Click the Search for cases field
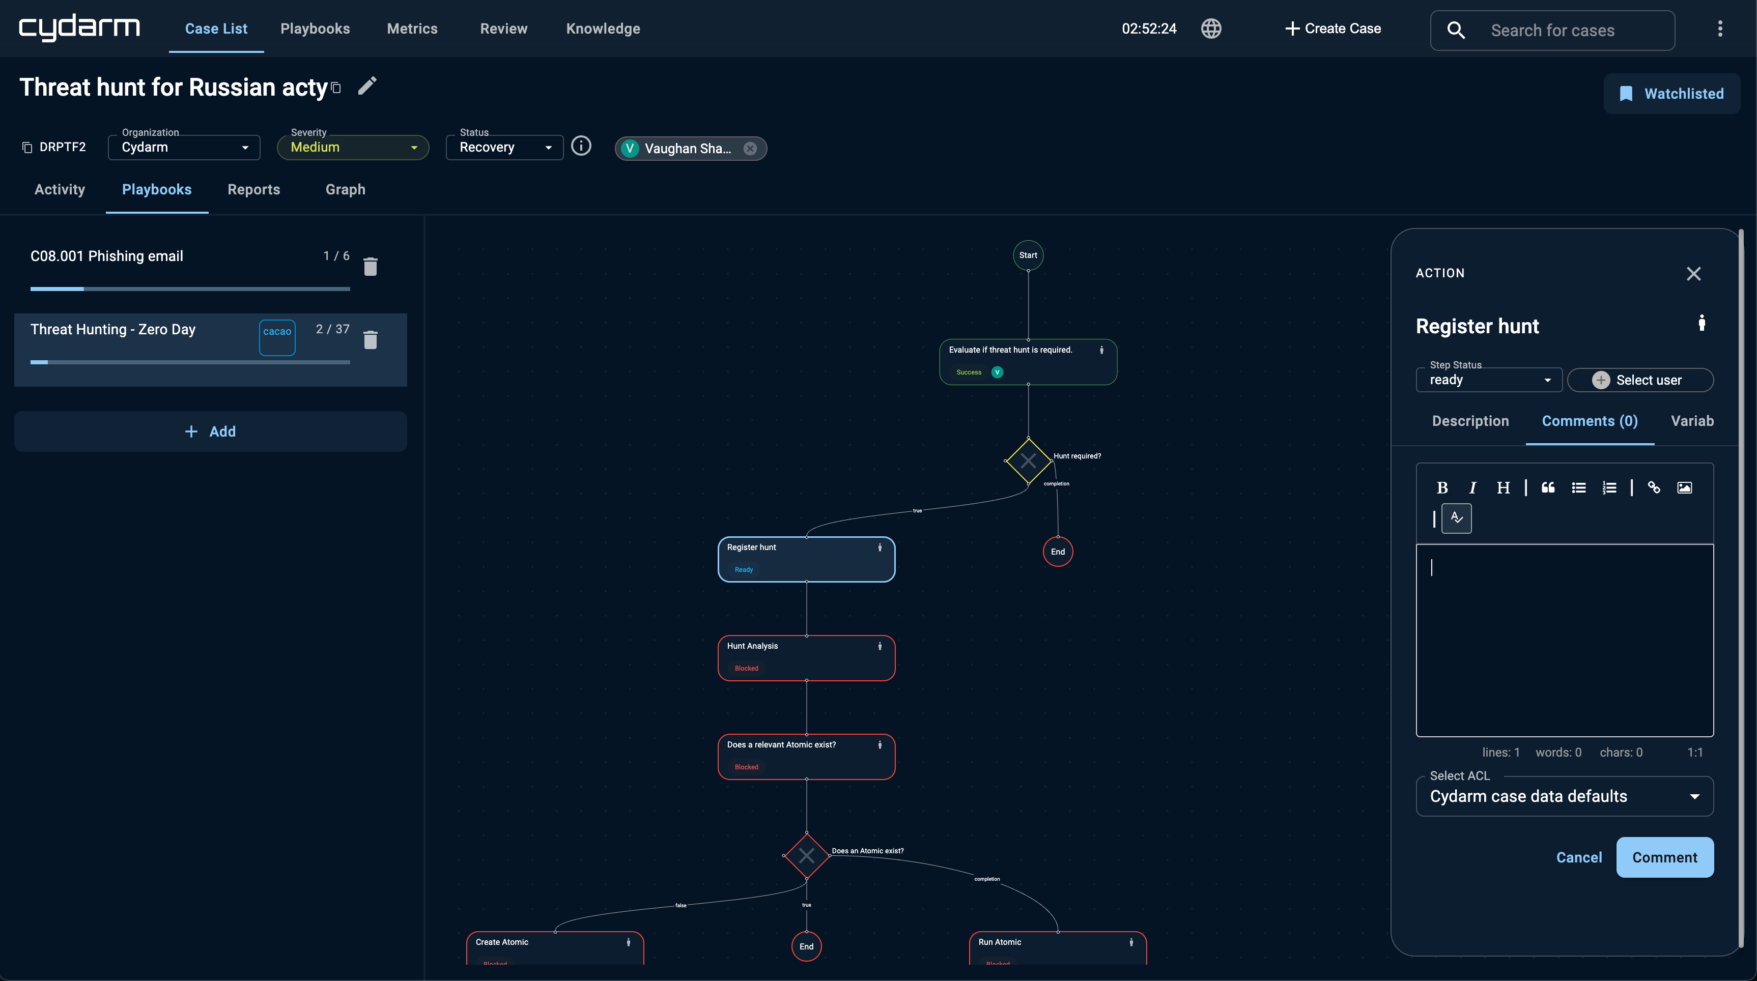The width and height of the screenshot is (1757, 981). (x=1552, y=31)
